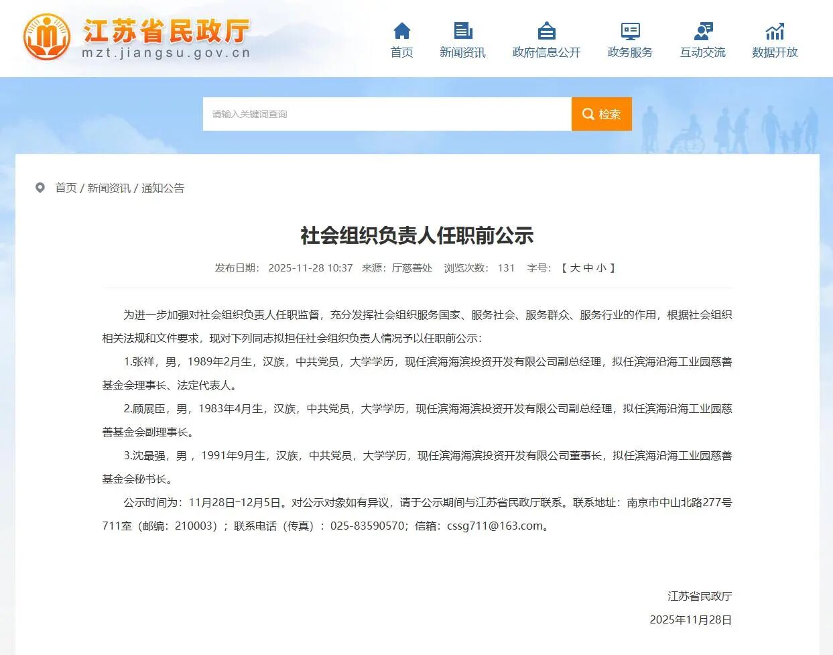Click the monitor icon above 政务服务
The width and height of the screenshot is (833, 655).
click(x=630, y=31)
